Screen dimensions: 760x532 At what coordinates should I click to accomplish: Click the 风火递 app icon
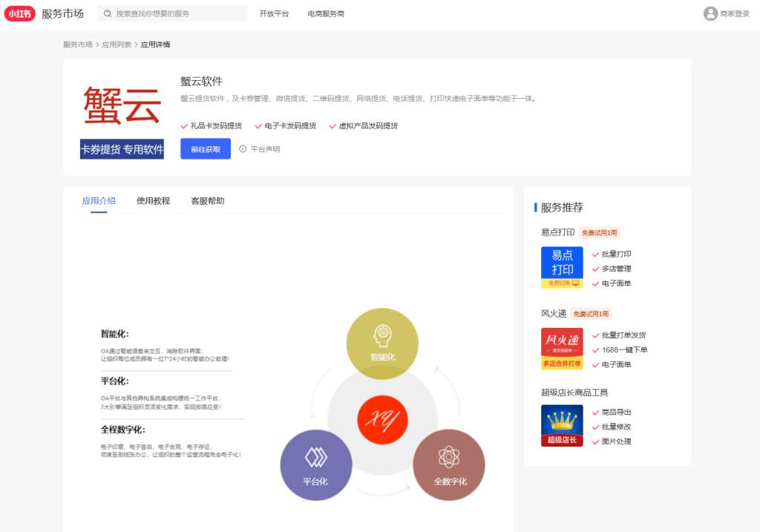[x=562, y=349]
